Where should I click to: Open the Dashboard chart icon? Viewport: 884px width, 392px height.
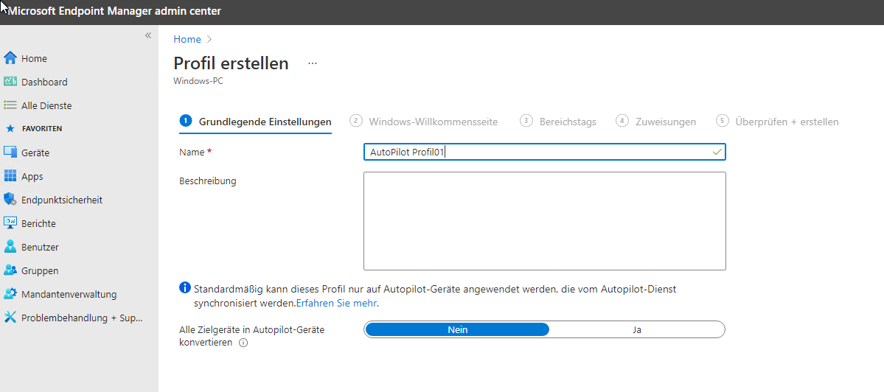point(10,82)
